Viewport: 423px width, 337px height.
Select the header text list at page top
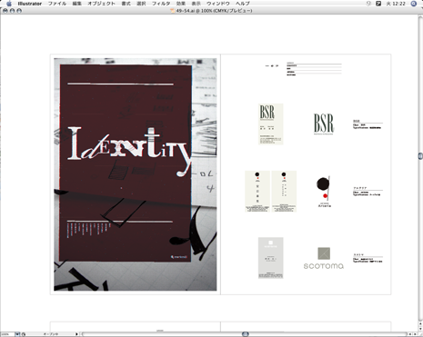[x=314, y=69]
